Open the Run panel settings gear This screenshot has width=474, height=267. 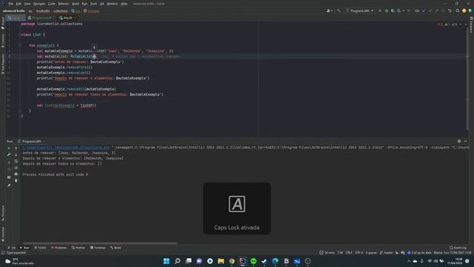click(x=459, y=141)
